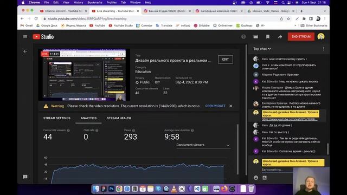347x195 pixels.
Task: Open the Chrome three-dot menu
Action: [325, 19]
